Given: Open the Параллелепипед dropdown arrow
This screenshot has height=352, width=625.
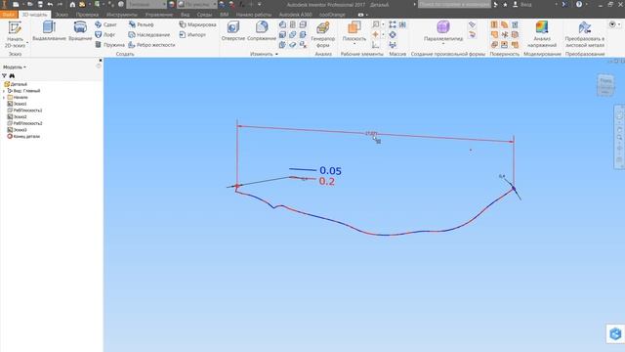Looking at the screenshot, I should pos(443,44).
